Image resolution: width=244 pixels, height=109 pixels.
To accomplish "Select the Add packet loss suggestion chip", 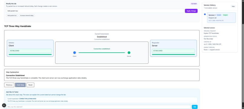I will pyautogui.click(x=12, y=15).
